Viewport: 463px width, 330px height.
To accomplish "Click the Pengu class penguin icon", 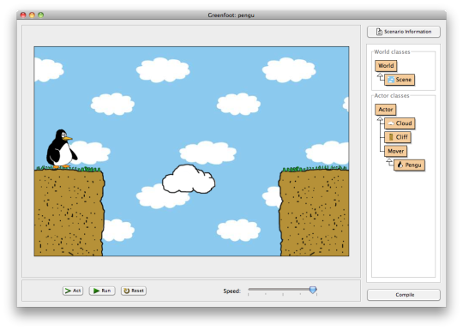I will tap(400, 165).
